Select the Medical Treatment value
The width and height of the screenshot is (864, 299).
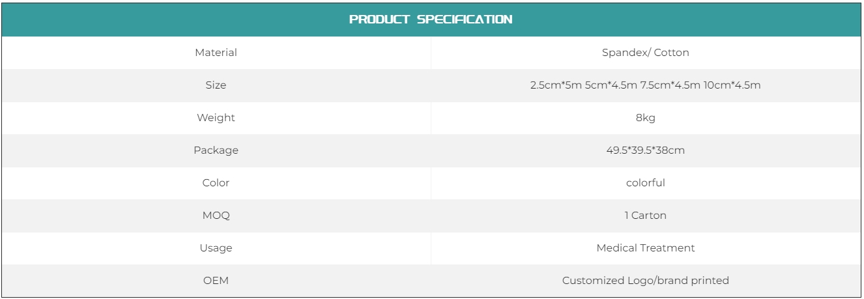[645, 248]
